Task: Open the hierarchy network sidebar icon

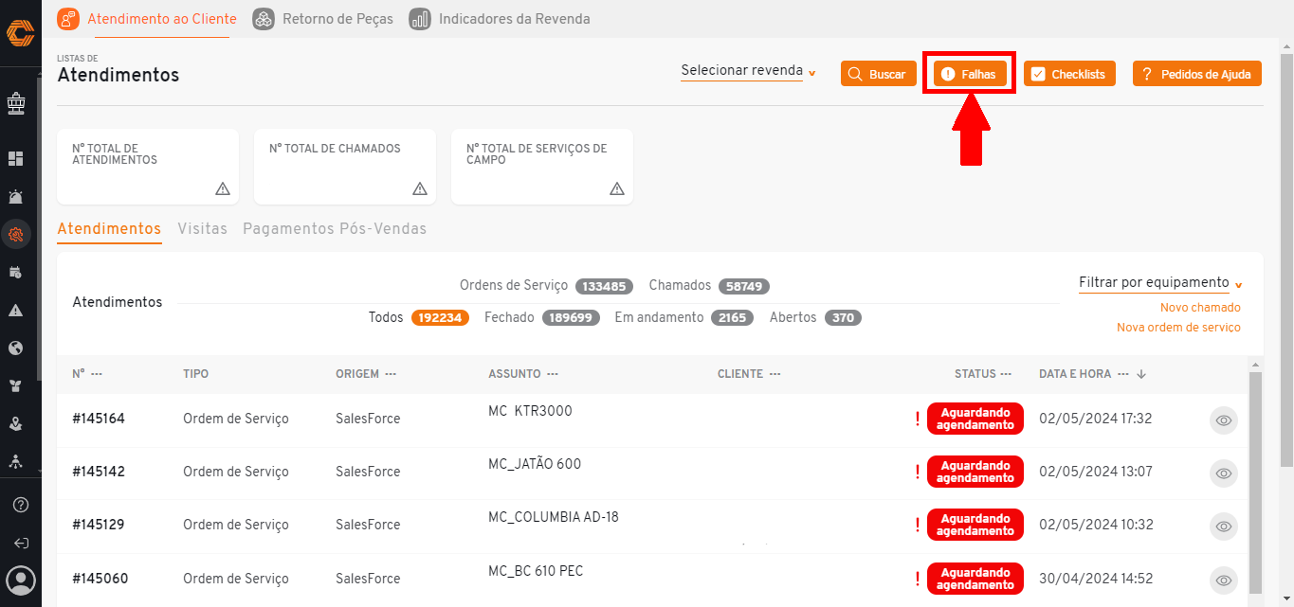Action: tap(15, 462)
